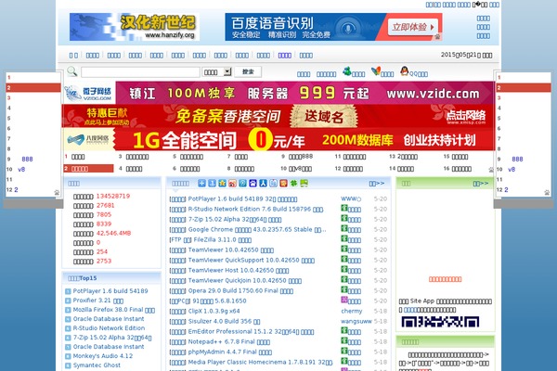557x371 pixels.
Task: Click the uploader icon in Notepad++ 6.7.8 row
Action: 344,340
